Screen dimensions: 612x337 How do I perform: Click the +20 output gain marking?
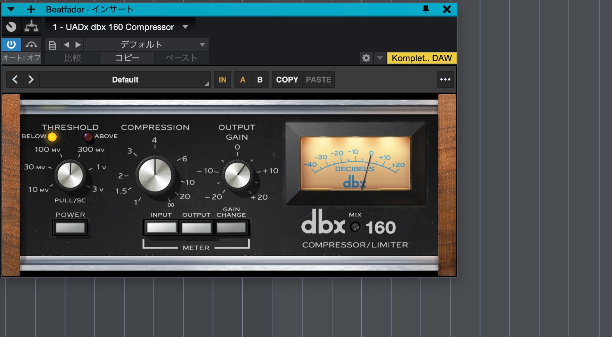click(259, 197)
